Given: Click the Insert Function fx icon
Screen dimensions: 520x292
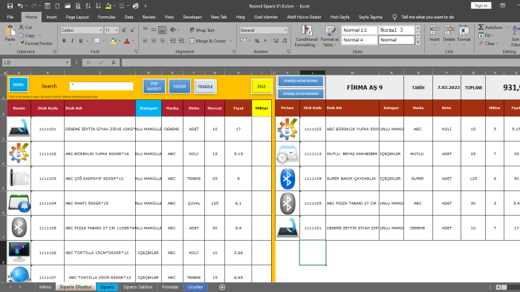Looking at the screenshot, I should tap(114, 62).
